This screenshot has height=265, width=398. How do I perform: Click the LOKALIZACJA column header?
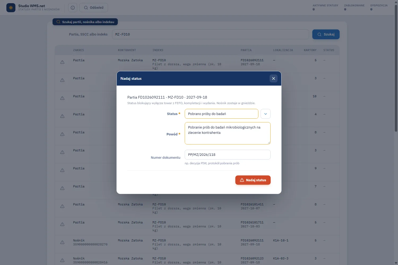click(283, 50)
